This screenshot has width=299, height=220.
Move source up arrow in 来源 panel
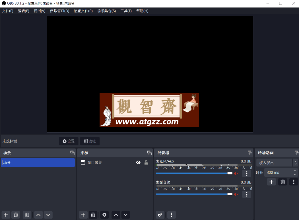pyautogui.click(x=116, y=215)
